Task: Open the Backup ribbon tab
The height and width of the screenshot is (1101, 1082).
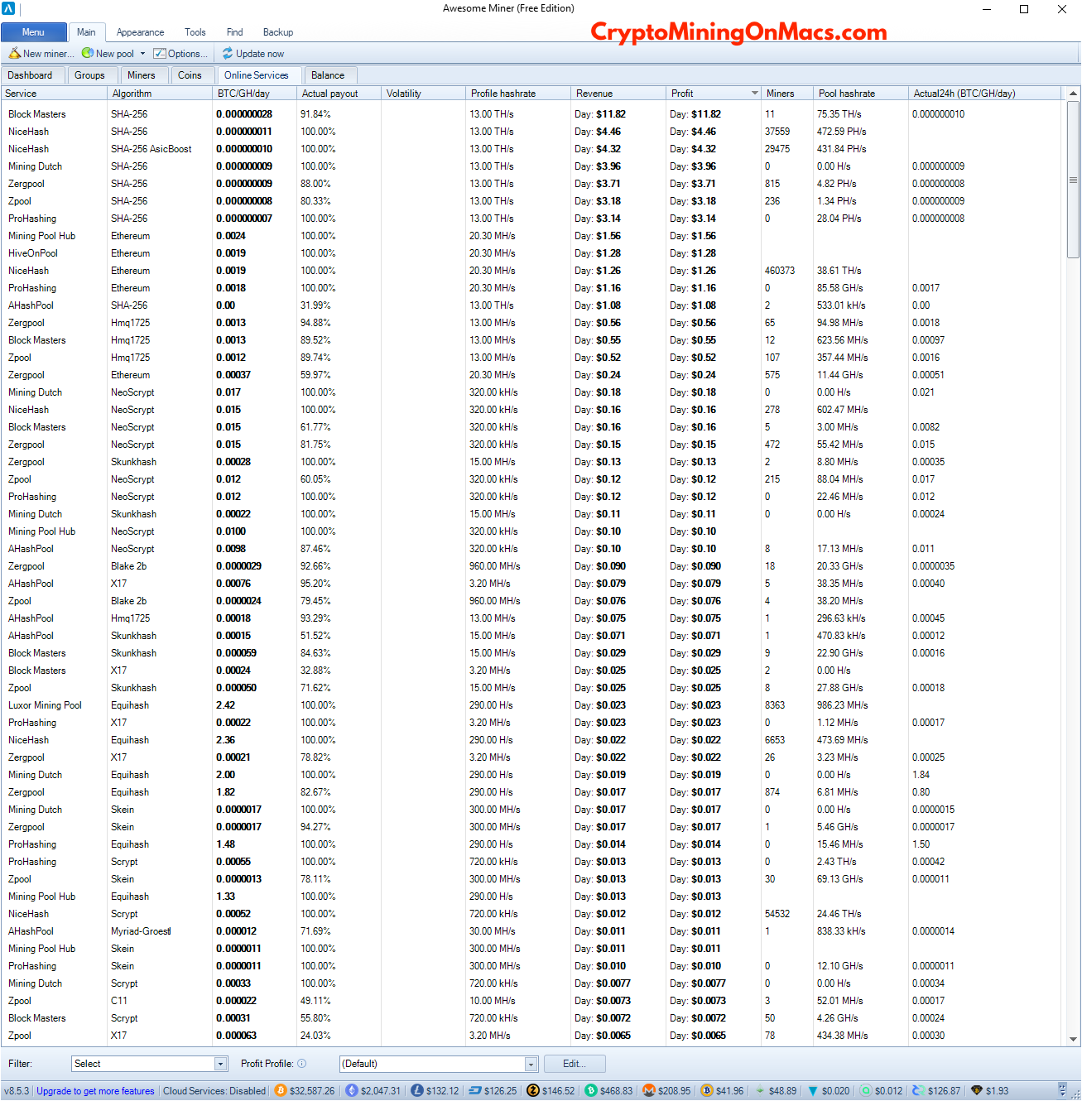Action: coord(278,32)
